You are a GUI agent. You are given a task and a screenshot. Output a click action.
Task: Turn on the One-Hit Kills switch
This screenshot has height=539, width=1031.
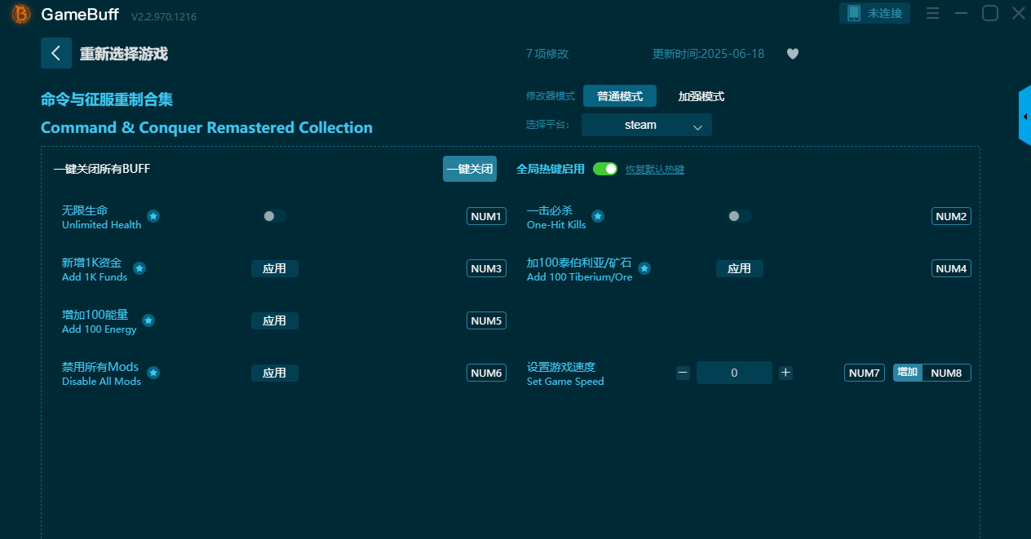[x=740, y=216]
